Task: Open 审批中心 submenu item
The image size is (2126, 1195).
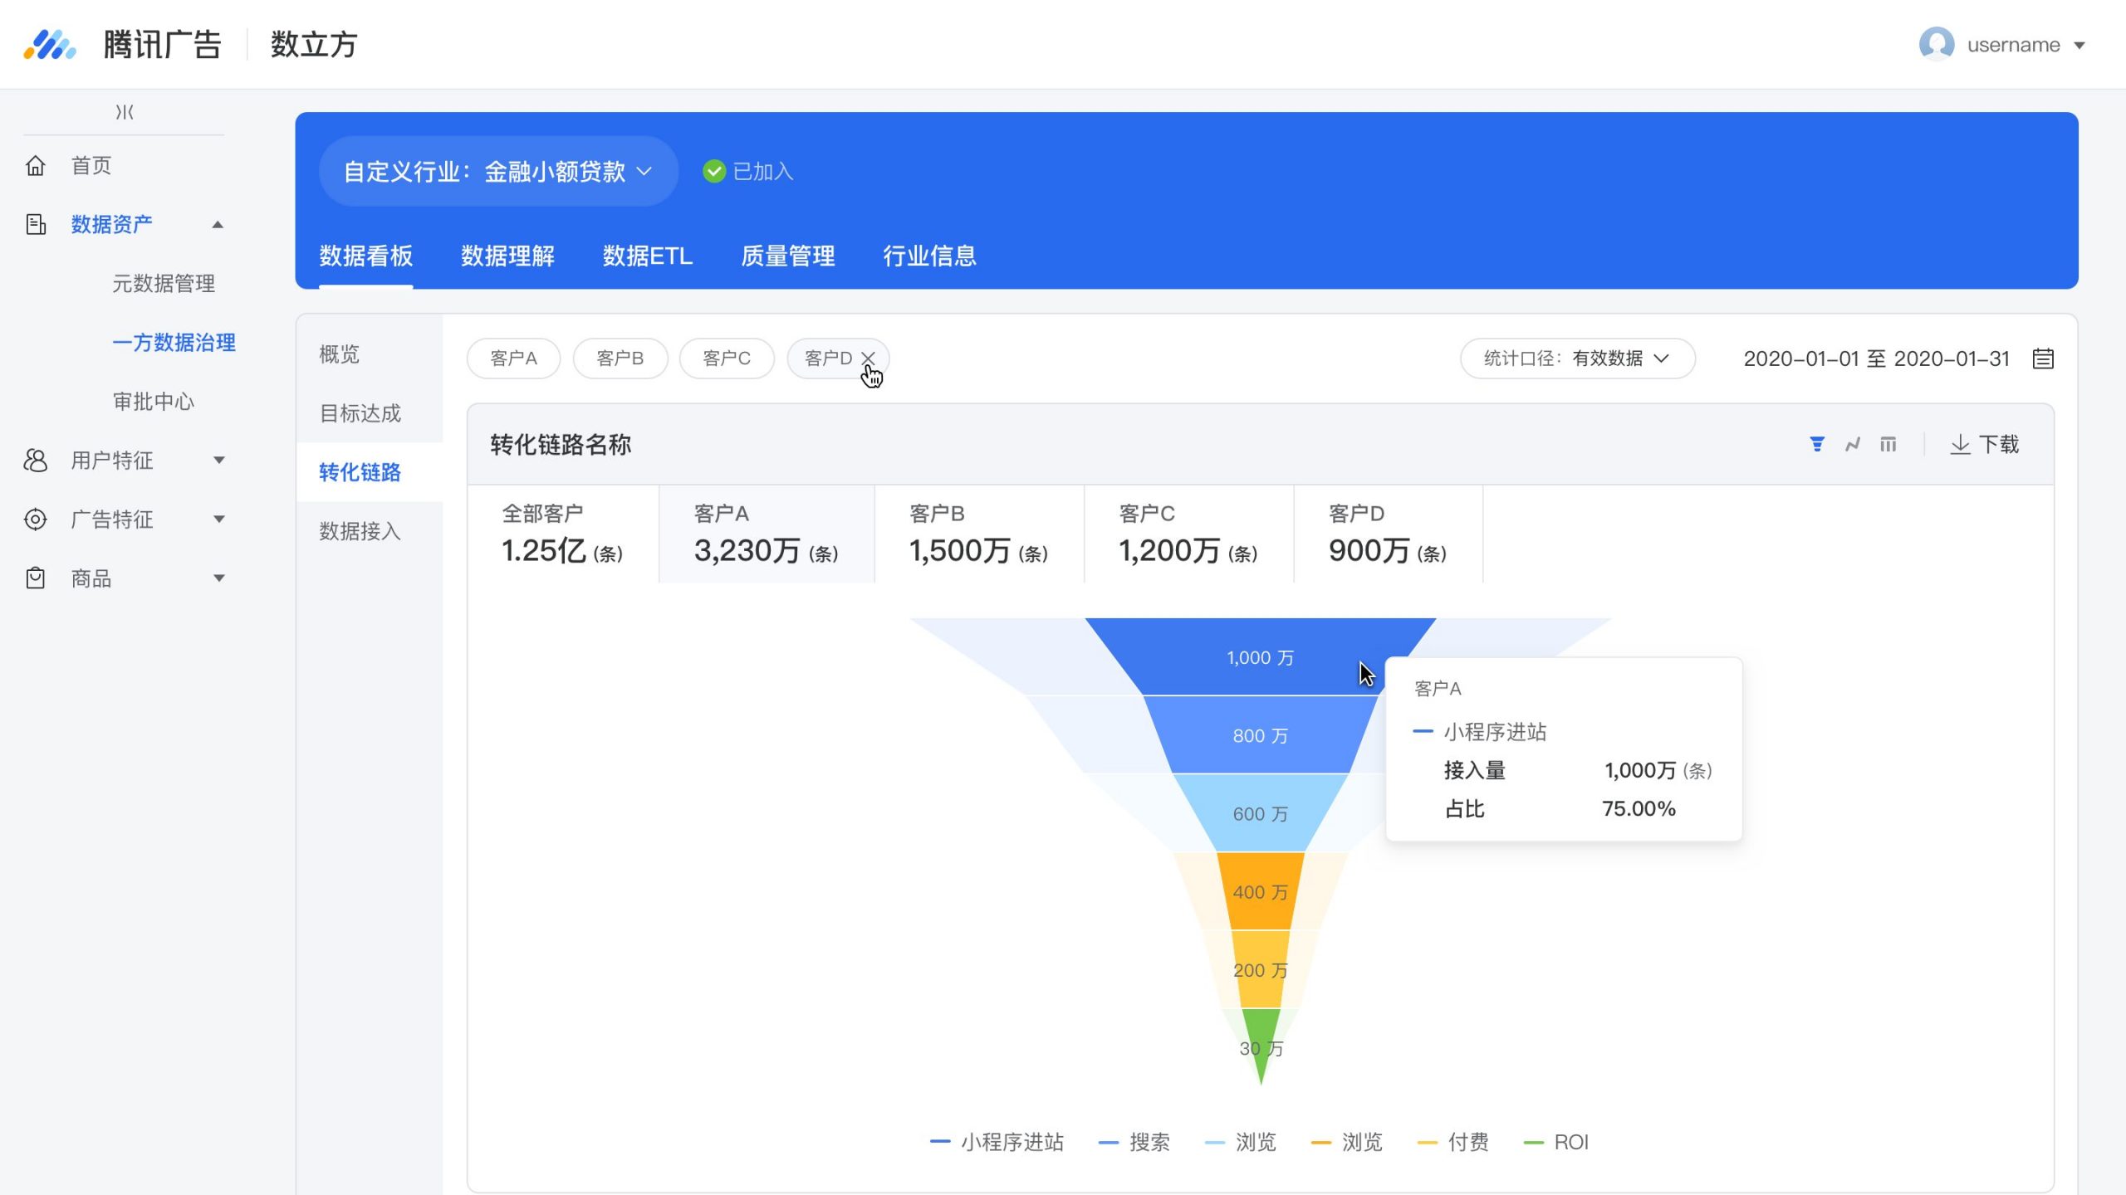Action: (154, 402)
